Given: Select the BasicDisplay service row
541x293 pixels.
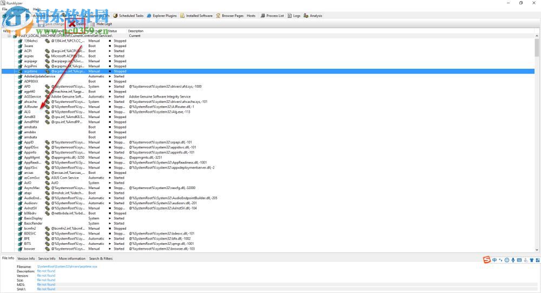Looking at the screenshot, I should (268, 218).
